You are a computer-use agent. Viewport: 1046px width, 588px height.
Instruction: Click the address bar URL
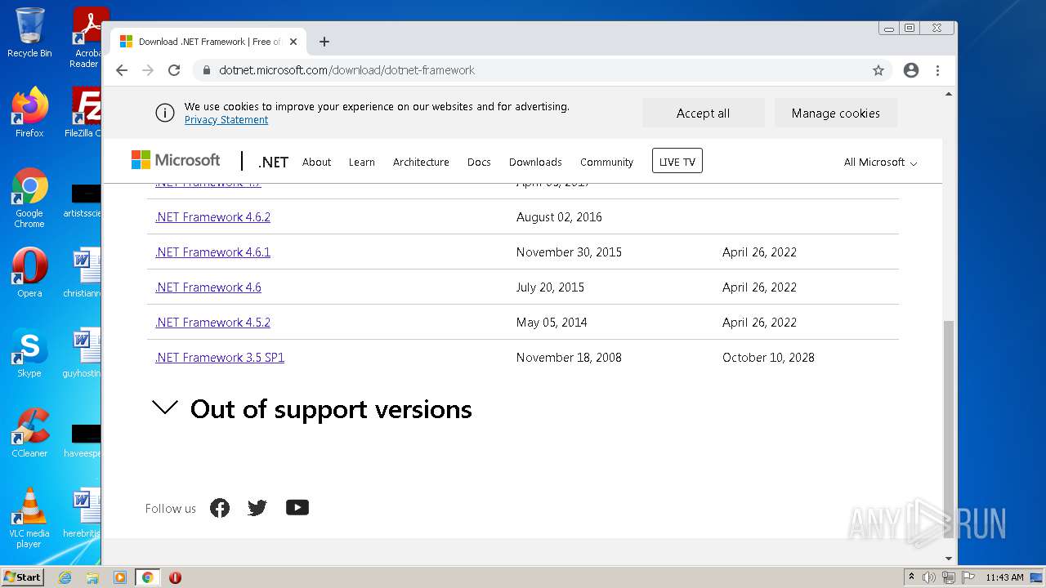coord(346,70)
